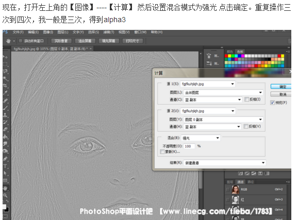The width and height of the screenshot is (298, 220).
Task: Open Source 1 Layer (L) dropdown
Action: (223, 93)
